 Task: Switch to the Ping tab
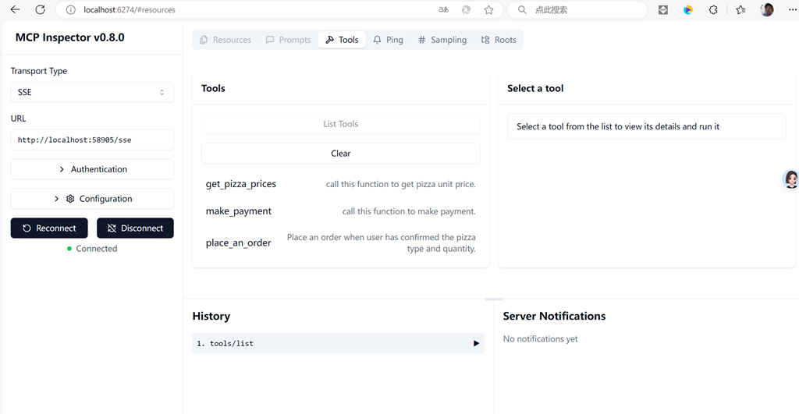pyautogui.click(x=388, y=40)
